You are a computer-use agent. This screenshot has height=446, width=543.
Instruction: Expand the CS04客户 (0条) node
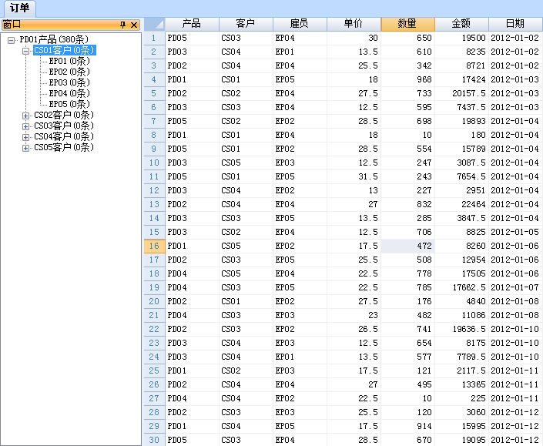pyautogui.click(x=25, y=137)
